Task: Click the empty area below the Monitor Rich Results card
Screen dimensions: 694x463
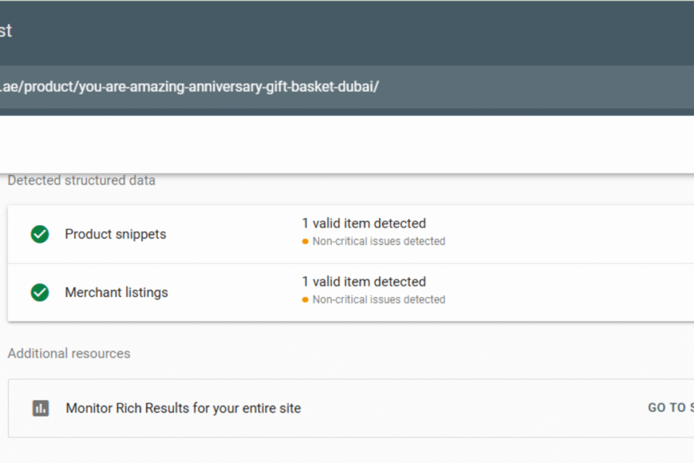Action: click(x=339, y=451)
